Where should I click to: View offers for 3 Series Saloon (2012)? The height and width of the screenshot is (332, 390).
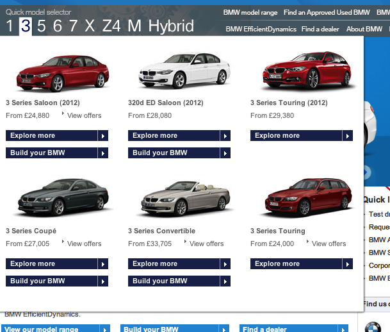(x=84, y=115)
